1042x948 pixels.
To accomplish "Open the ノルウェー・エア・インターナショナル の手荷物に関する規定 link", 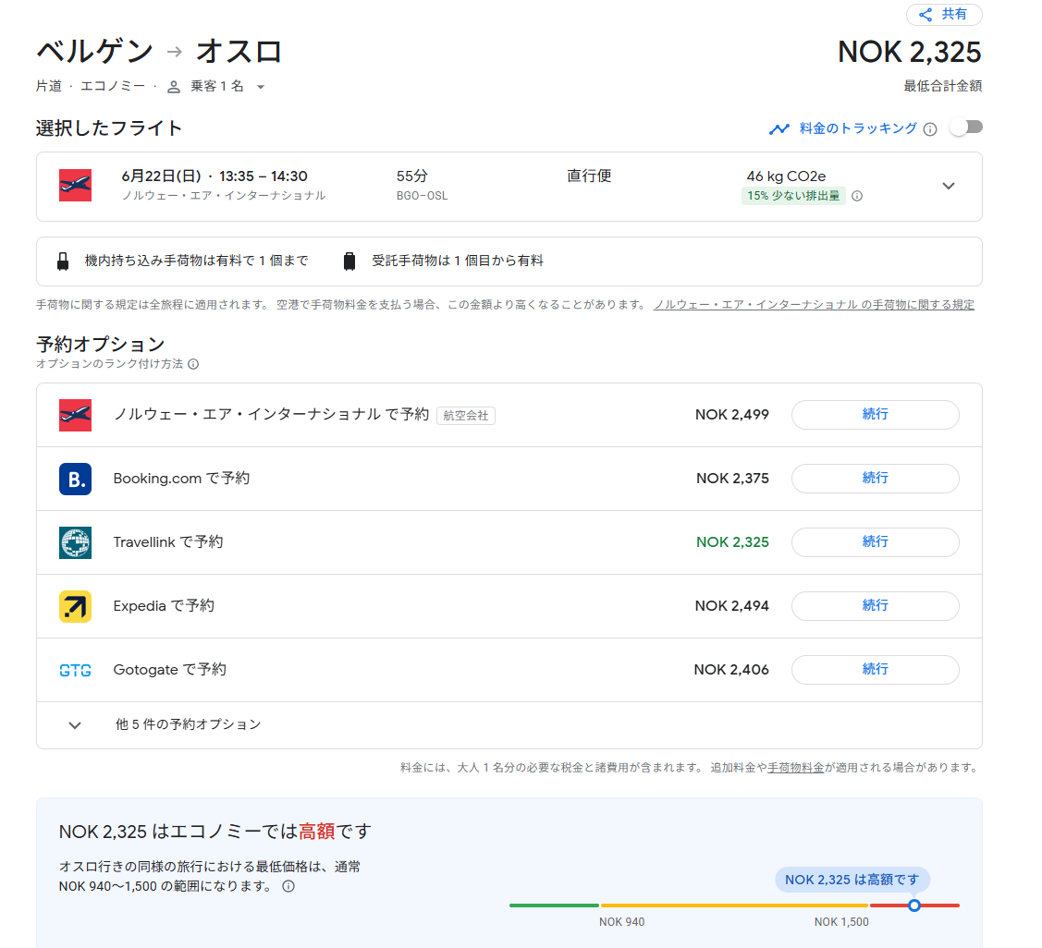I will 815,304.
